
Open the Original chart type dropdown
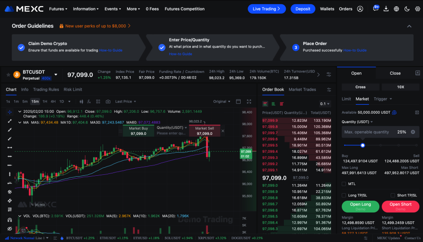(221, 101)
